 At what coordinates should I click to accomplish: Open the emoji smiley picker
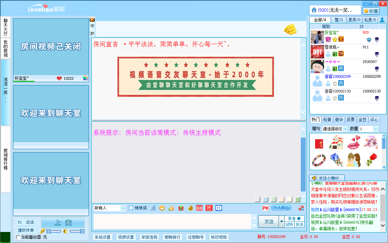(x=162, y=208)
